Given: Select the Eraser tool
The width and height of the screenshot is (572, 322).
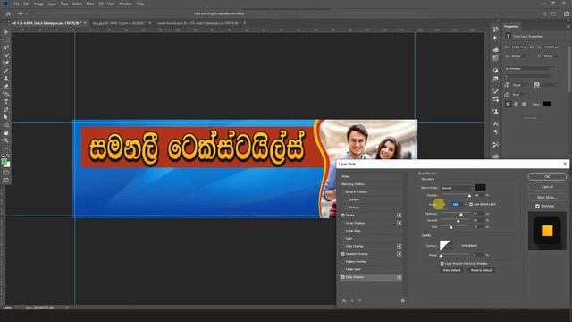Looking at the screenshot, I should (6, 87).
